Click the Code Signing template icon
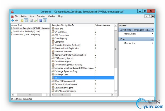Viewport: 165px width, 111px height. (53, 38)
